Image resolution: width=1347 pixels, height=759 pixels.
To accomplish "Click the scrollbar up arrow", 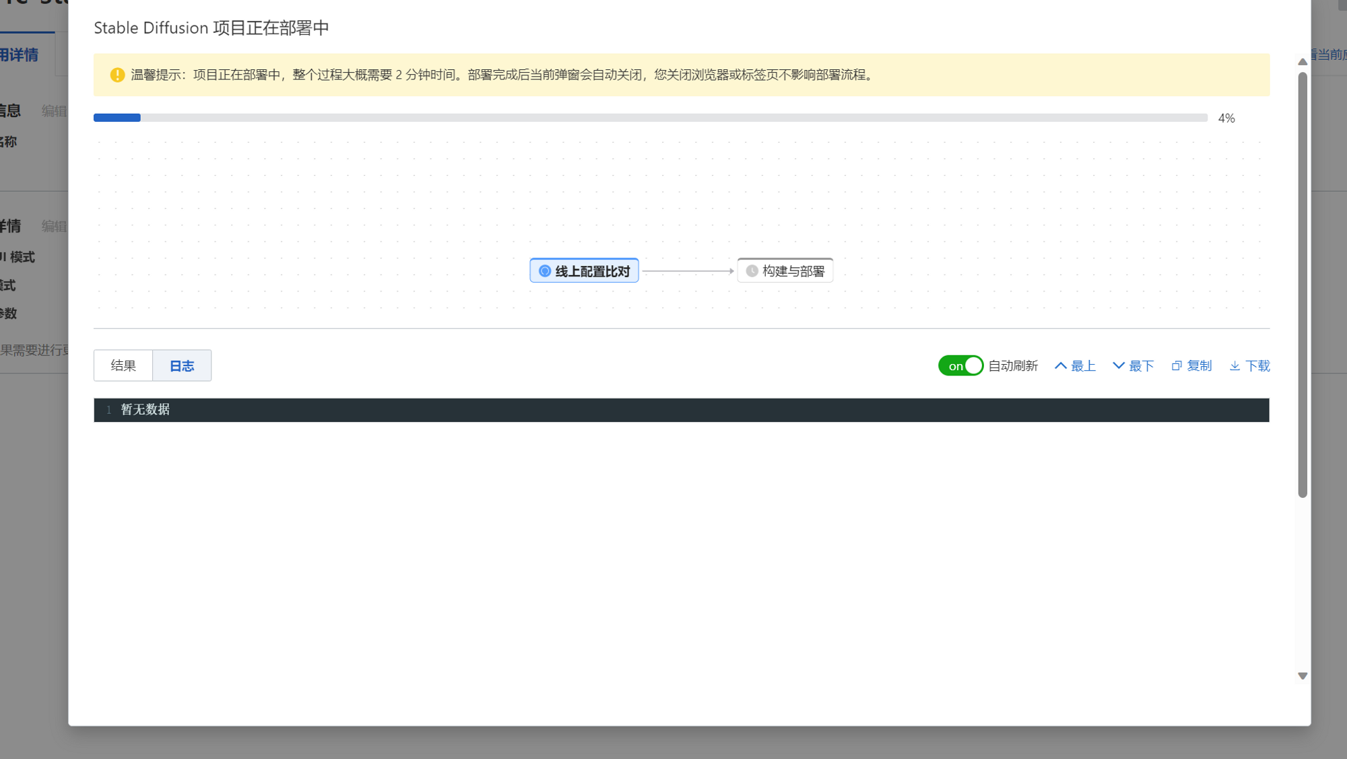I will (x=1302, y=61).
